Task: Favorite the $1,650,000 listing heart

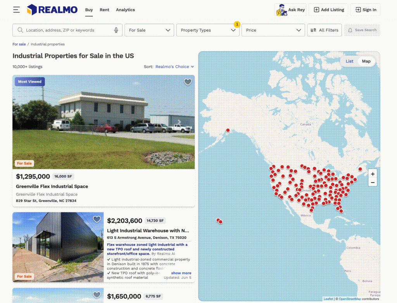Action: [97, 295]
